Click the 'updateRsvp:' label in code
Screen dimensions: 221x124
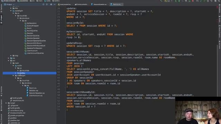[74, 43]
